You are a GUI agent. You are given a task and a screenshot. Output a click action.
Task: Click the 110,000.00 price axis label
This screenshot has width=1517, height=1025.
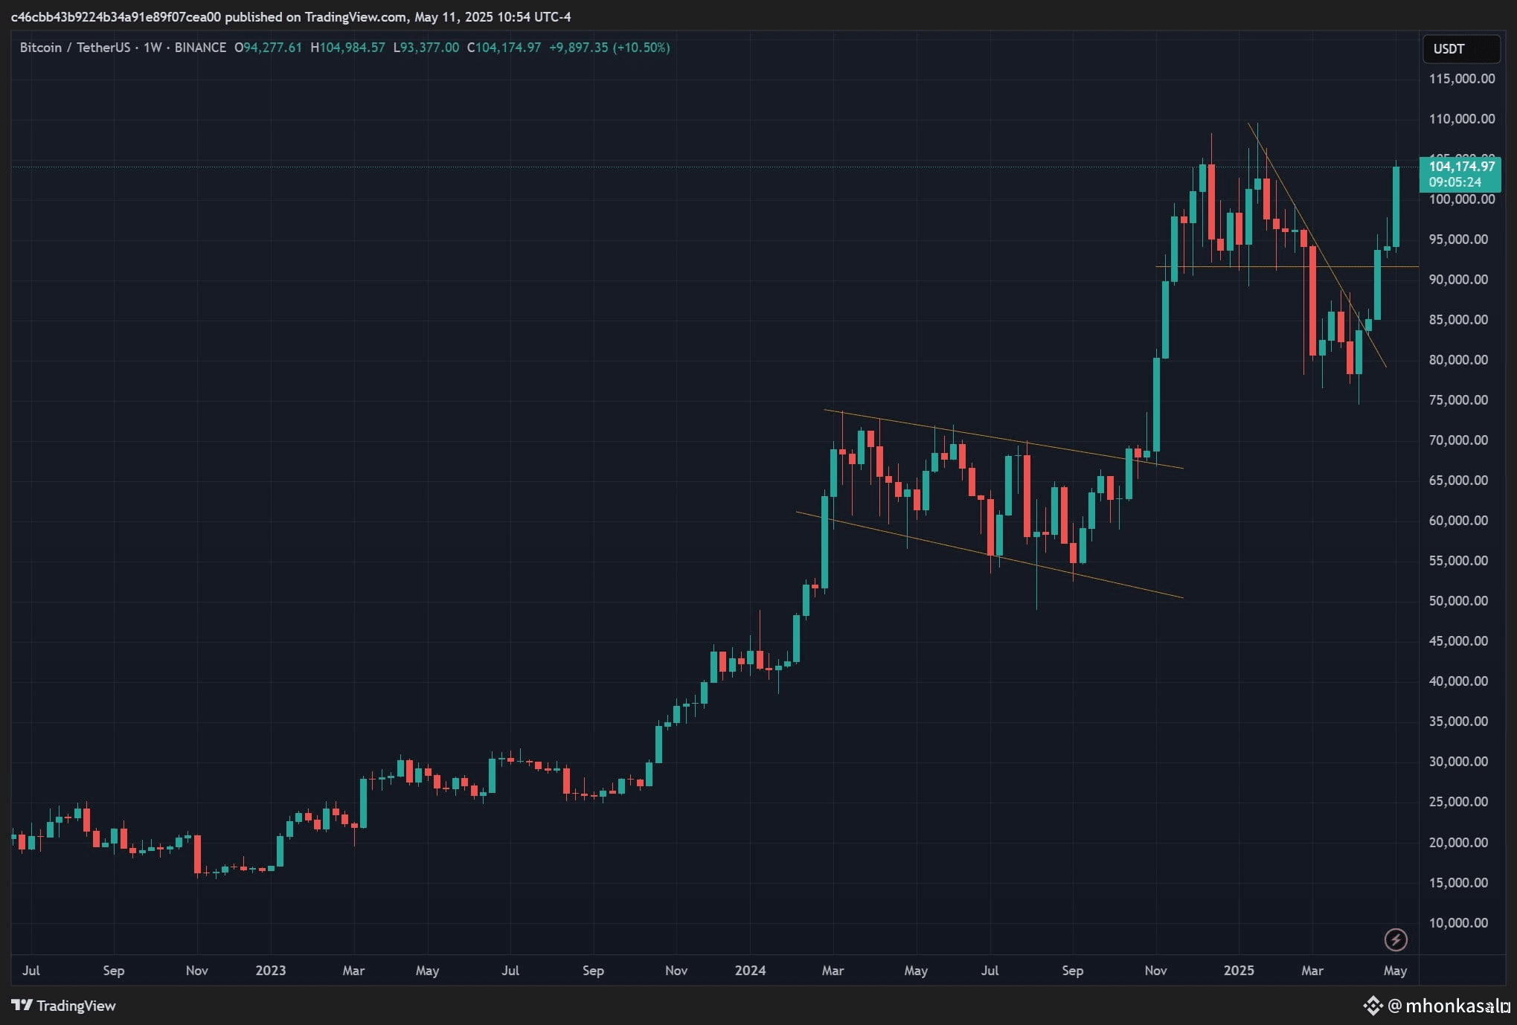pos(1462,119)
